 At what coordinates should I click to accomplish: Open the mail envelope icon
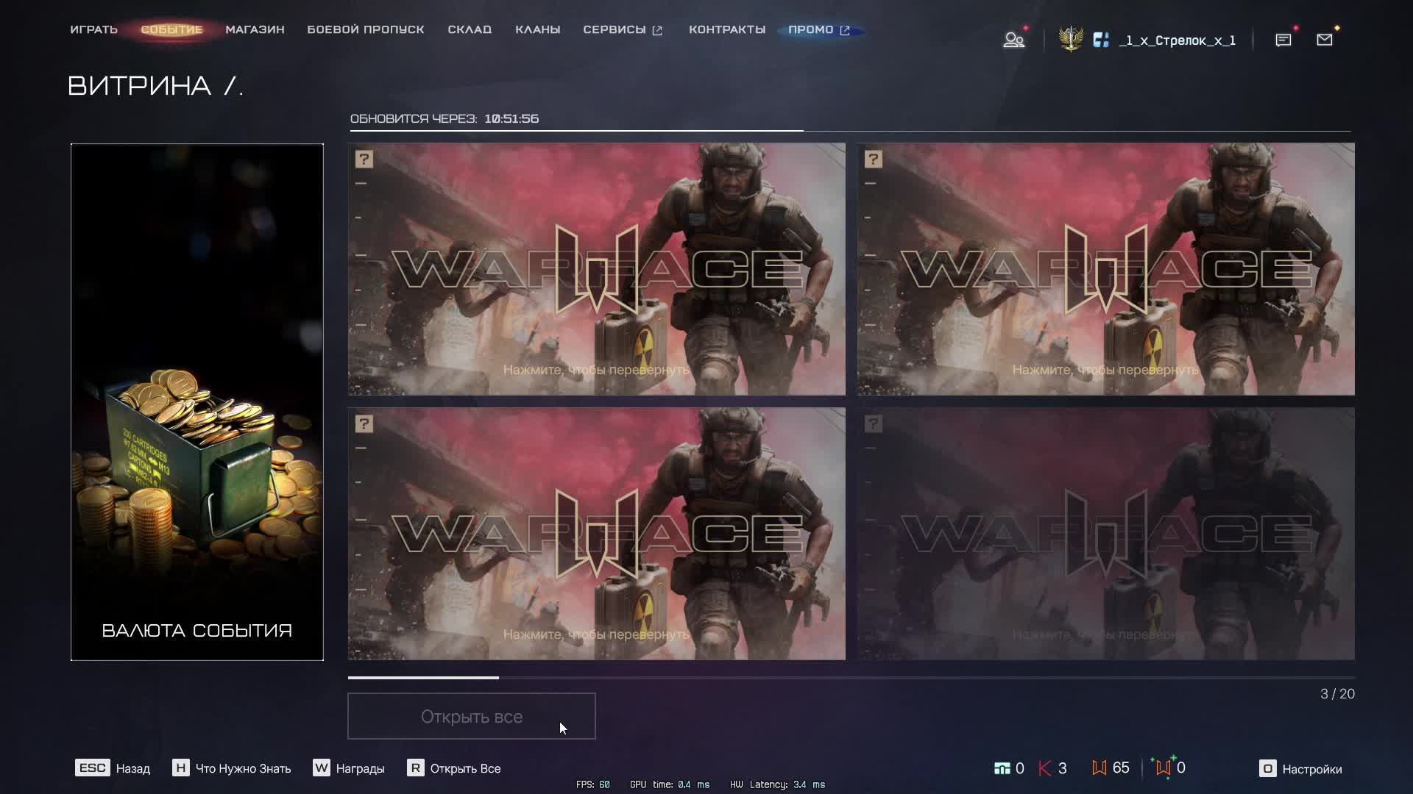click(x=1325, y=40)
